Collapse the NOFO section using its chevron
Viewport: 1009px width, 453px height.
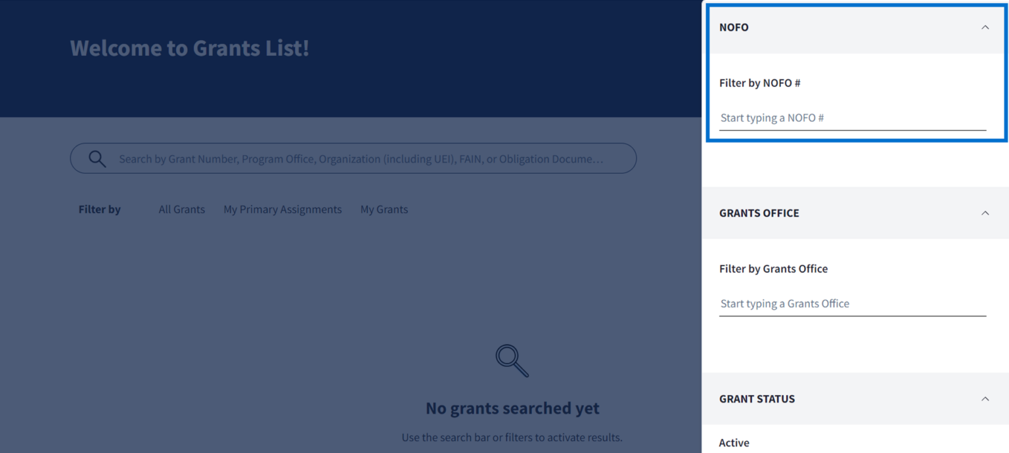coord(985,28)
